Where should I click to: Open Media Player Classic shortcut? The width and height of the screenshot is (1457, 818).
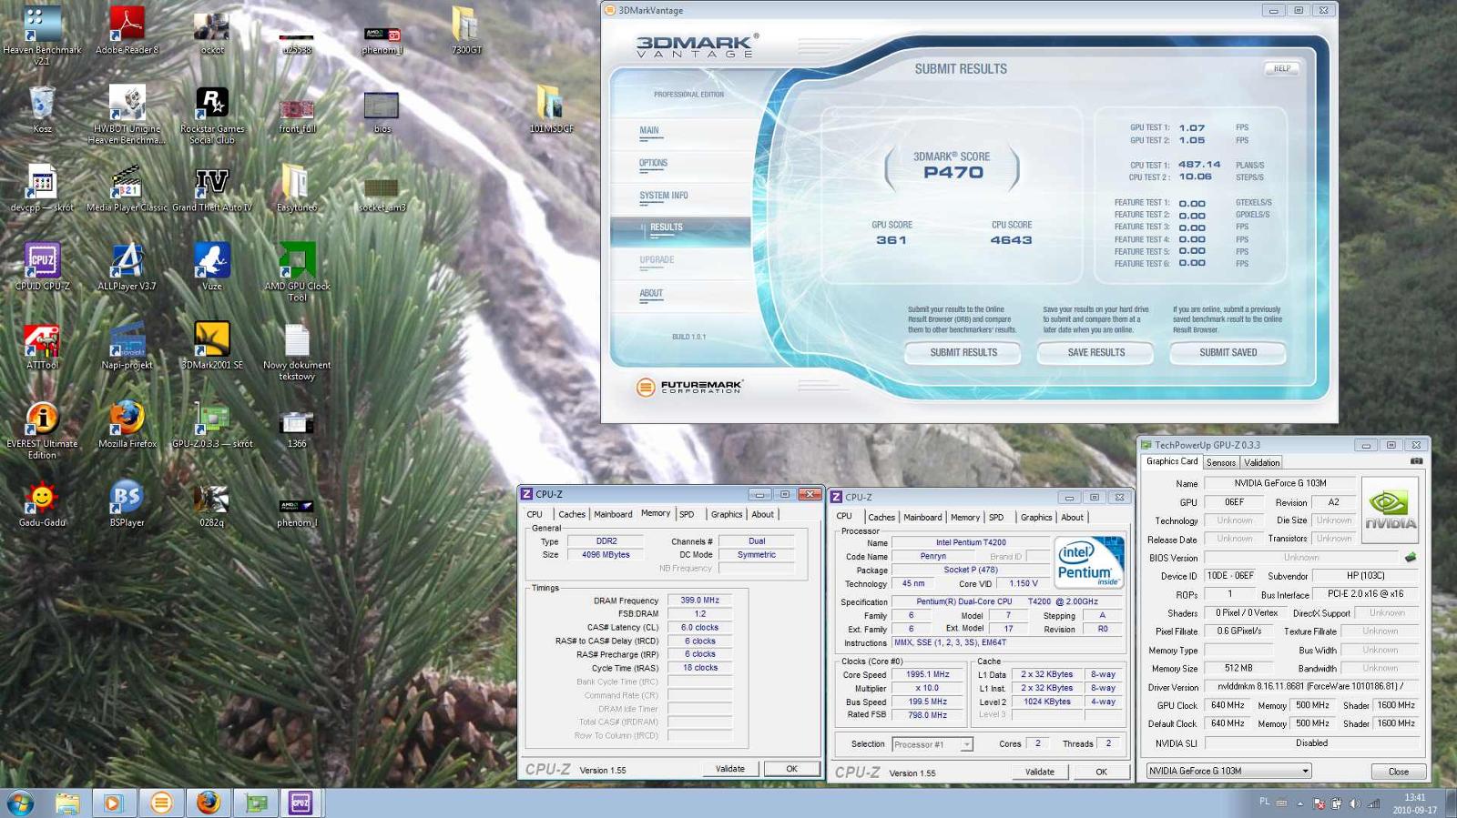[127, 188]
